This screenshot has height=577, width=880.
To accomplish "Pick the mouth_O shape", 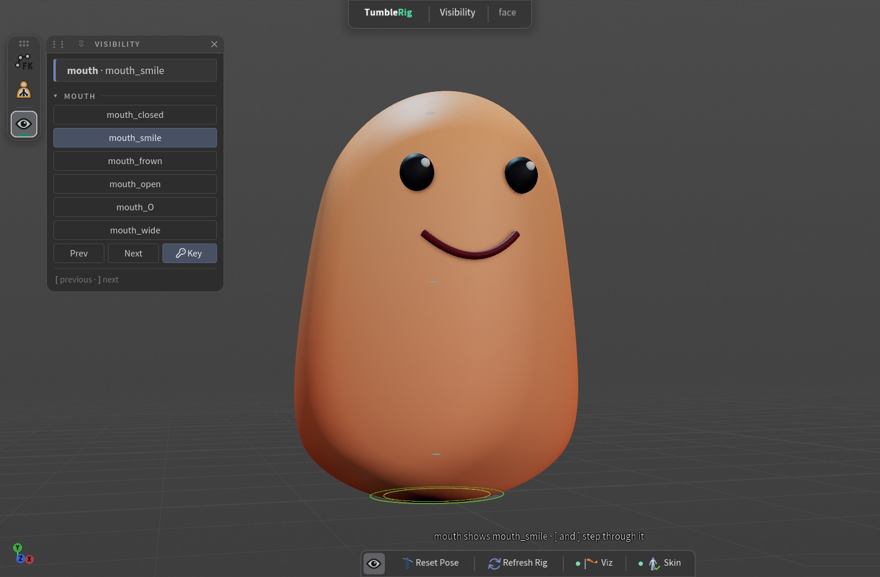I will pos(135,207).
